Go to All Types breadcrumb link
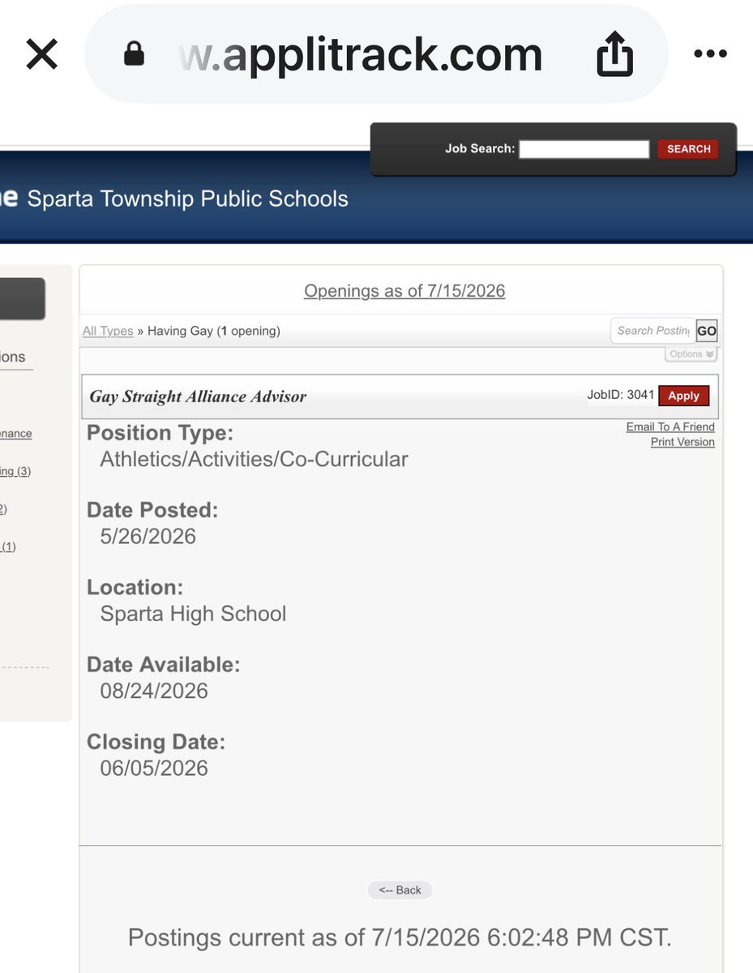The width and height of the screenshot is (753, 973). (108, 331)
